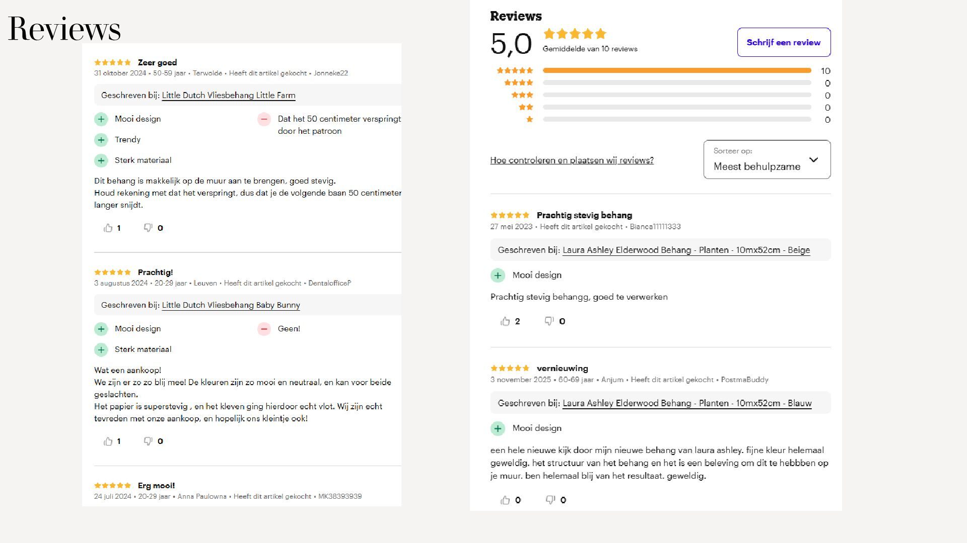Open Laura Ashley Elderwood Behang Beige link
Viewport: 967px width, 543px height.
point(686,250)
